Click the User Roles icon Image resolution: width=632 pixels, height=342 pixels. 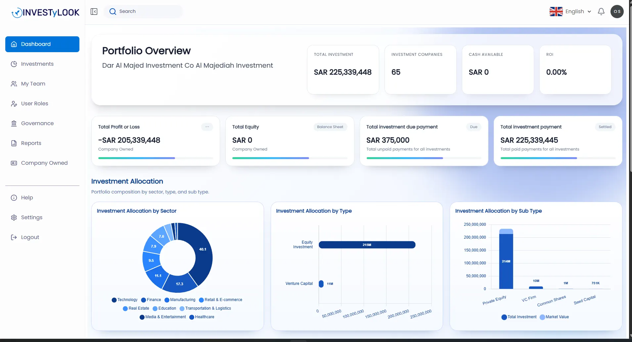click(14, 104)
